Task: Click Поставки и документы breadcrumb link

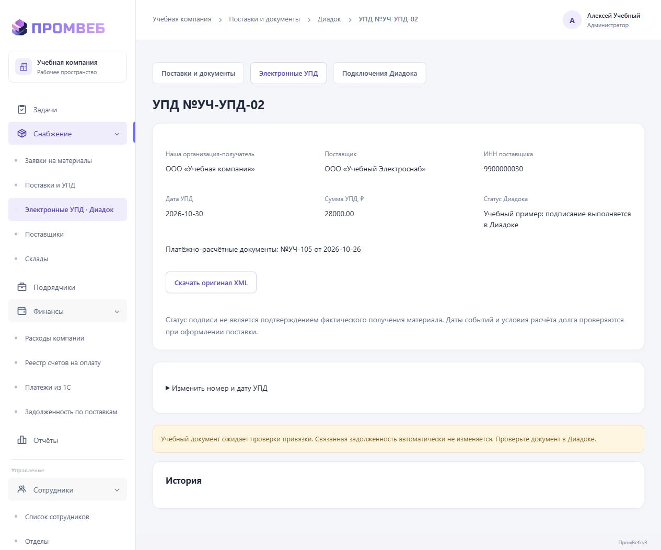Action: click(x=264, y=19)
